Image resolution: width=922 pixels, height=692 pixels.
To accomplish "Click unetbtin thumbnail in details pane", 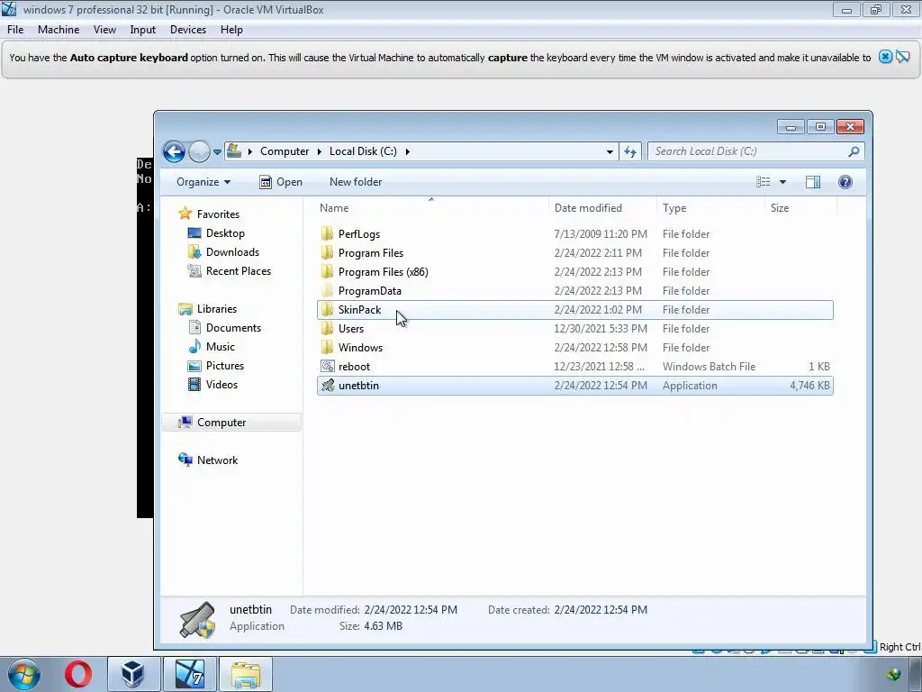I will point(197,620).
